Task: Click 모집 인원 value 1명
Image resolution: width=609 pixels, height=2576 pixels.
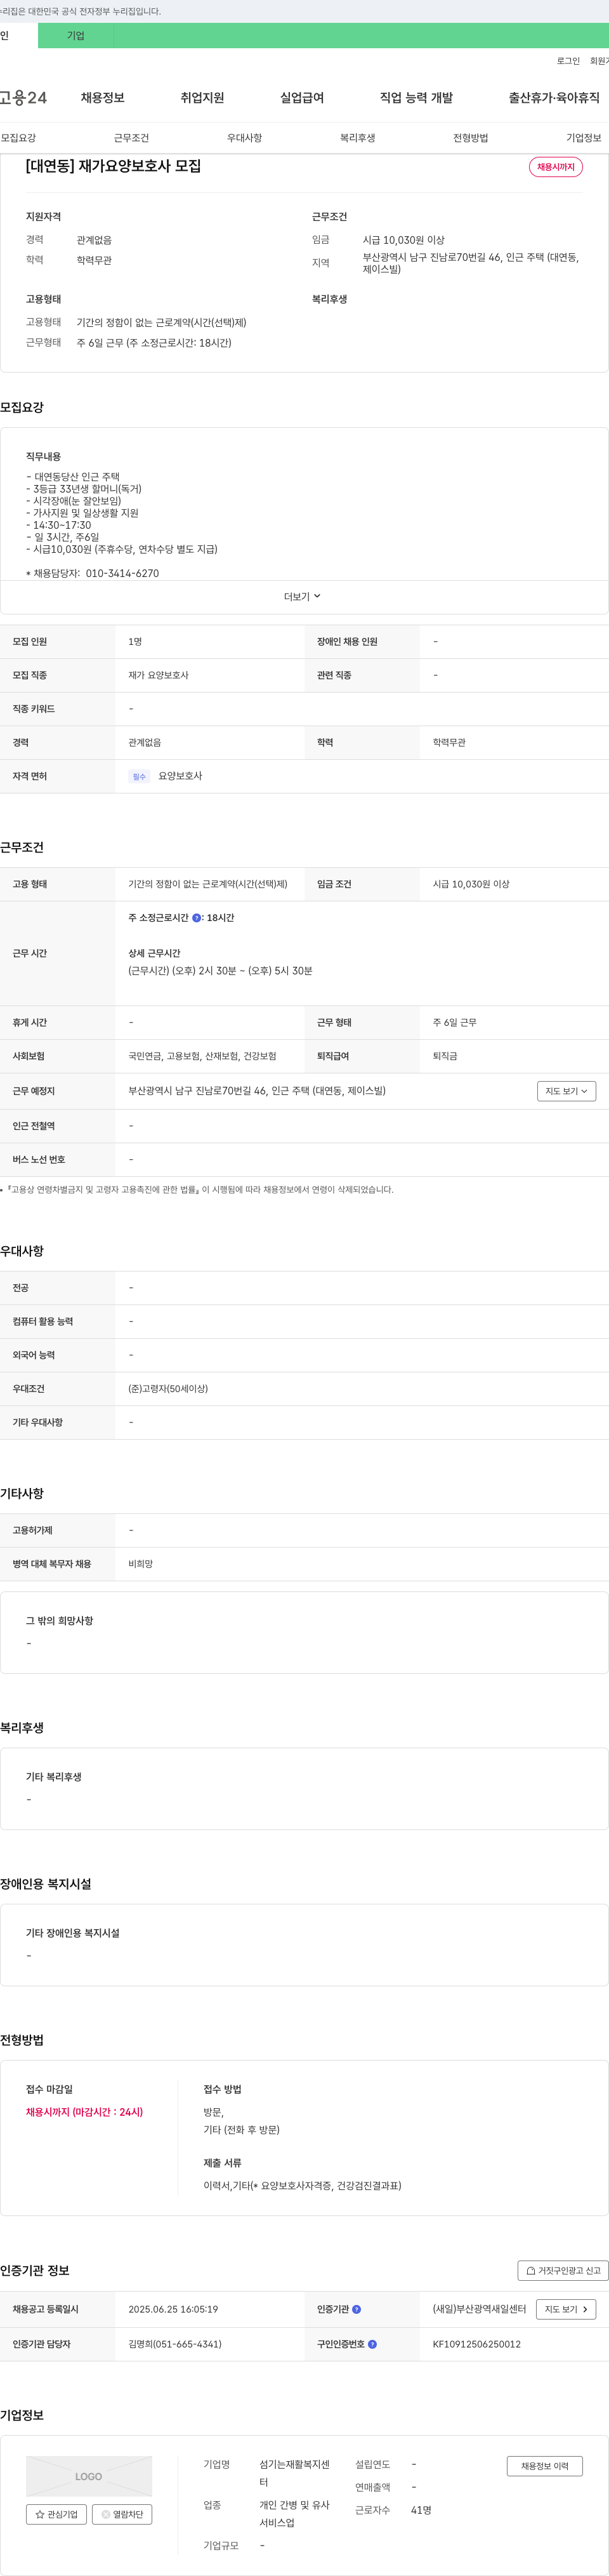Action: [135, 642]
